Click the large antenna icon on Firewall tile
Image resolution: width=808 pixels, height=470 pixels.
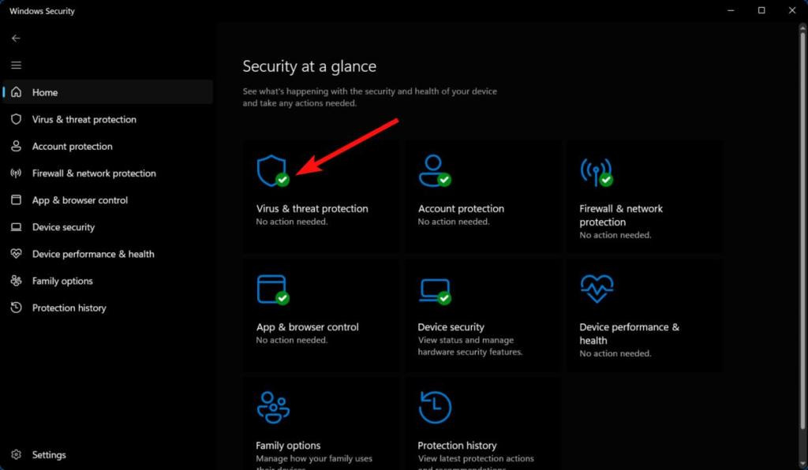pos(597,171)
